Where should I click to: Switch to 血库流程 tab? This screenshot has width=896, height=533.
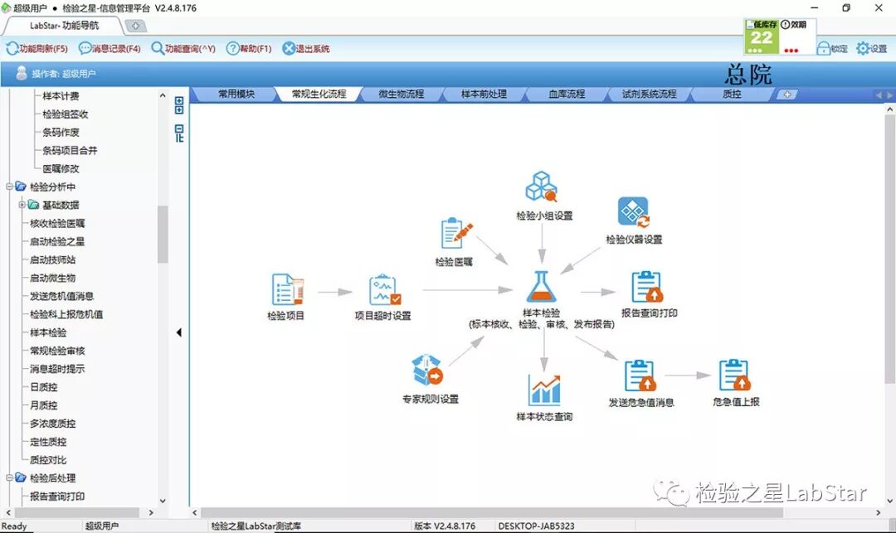[x=567, y=94]
